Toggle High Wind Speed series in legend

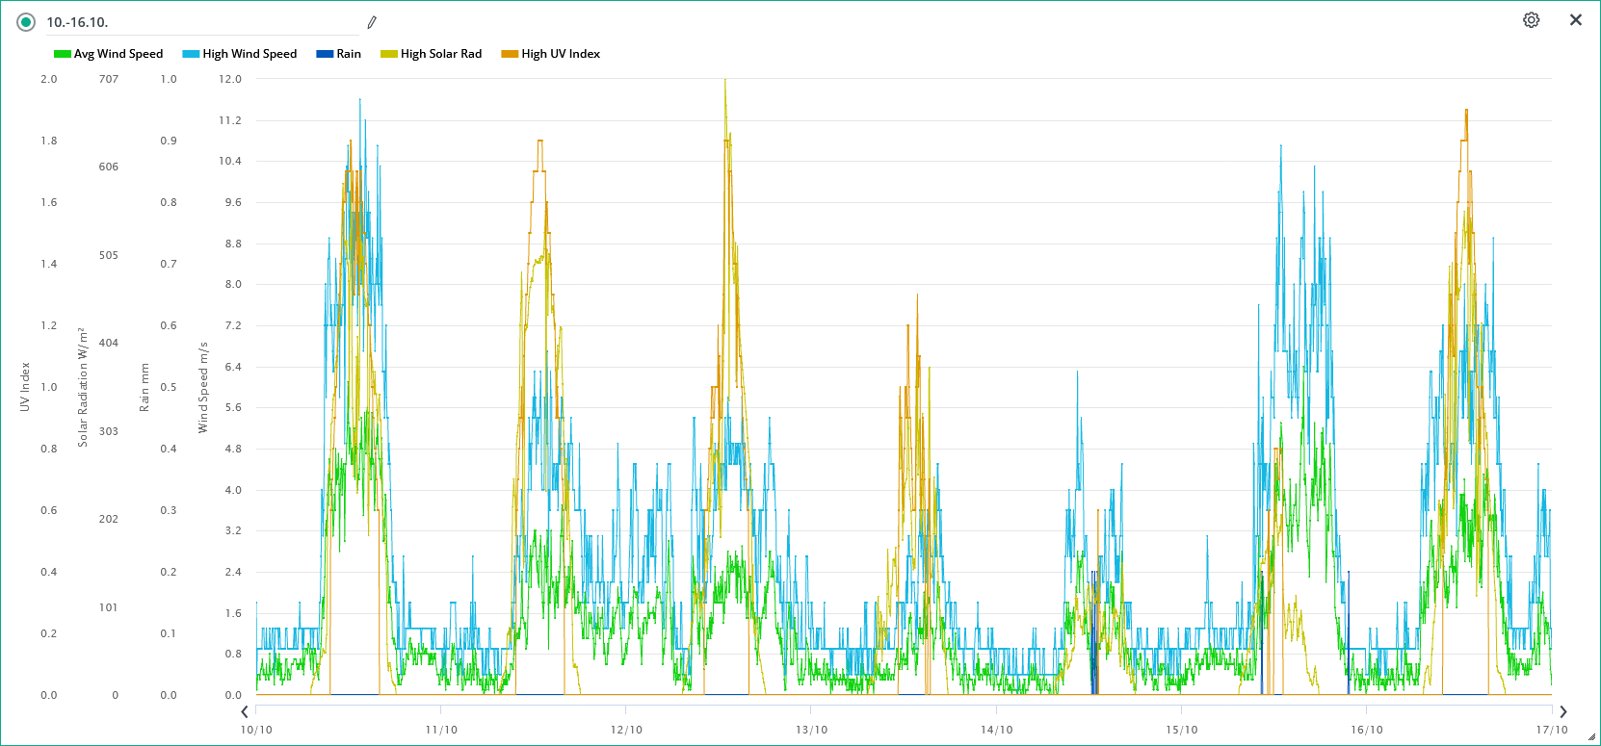tap(249, 54)
